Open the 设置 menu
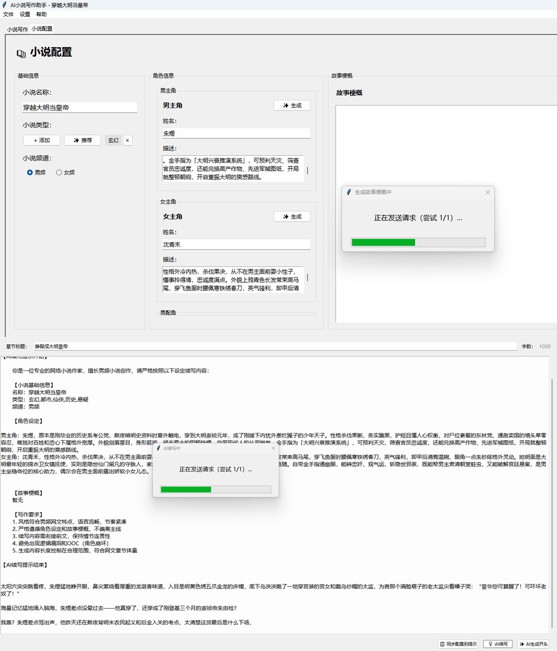Image resolution: width=557 pixels, height=651 pixels. 25,15
